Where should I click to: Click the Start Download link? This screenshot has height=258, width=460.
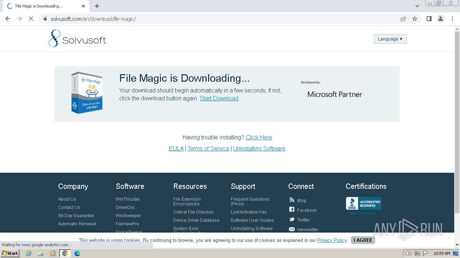point(219,98)
